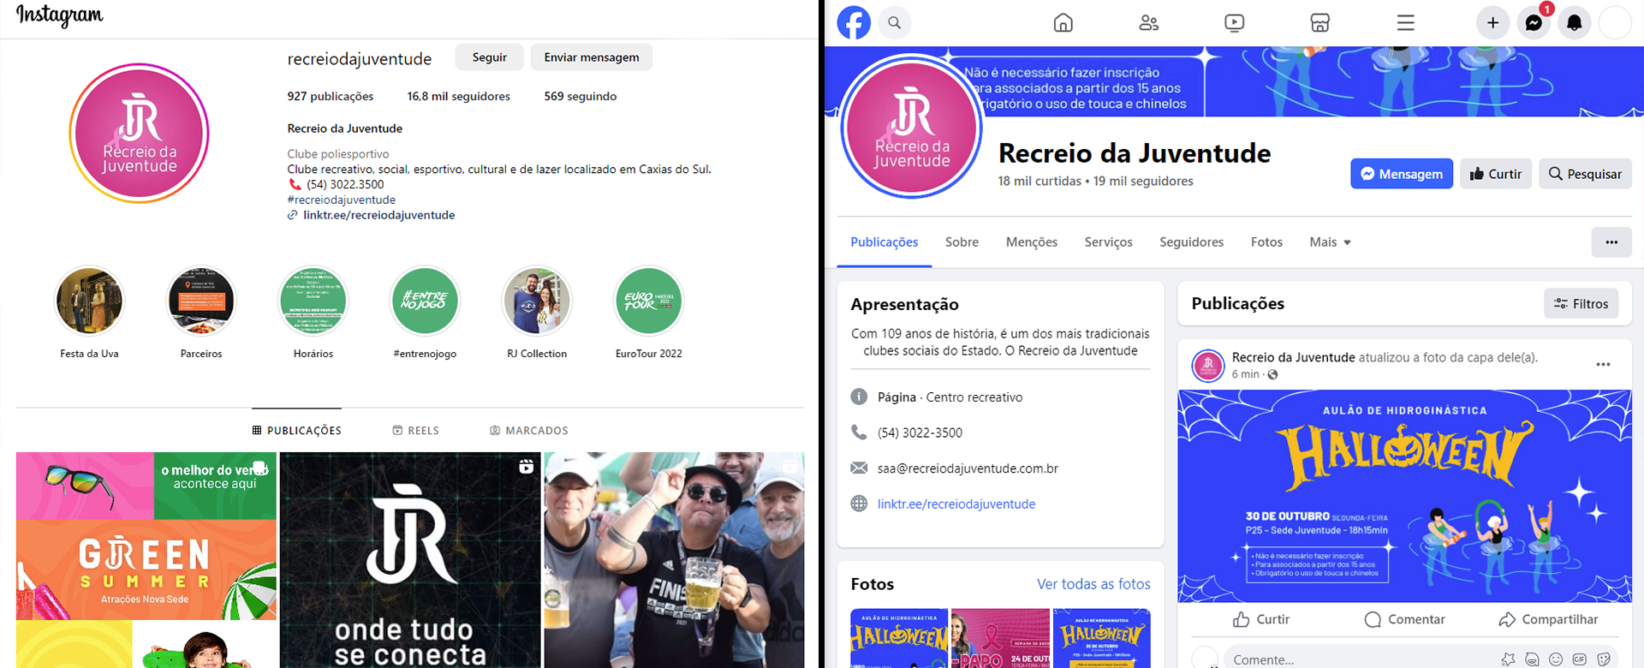Open 'onde tudo se conecta' reel

pos(410,560)
